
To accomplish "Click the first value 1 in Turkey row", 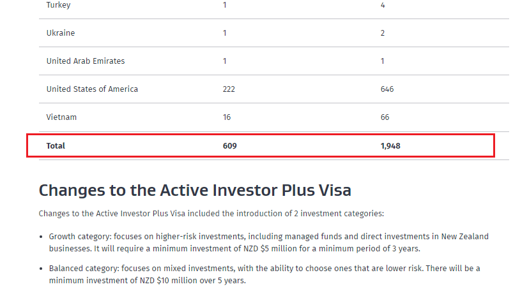I will click(225, 5).
